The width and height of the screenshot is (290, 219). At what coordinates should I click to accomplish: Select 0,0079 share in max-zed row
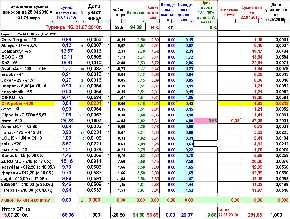(x=94, y=150)
